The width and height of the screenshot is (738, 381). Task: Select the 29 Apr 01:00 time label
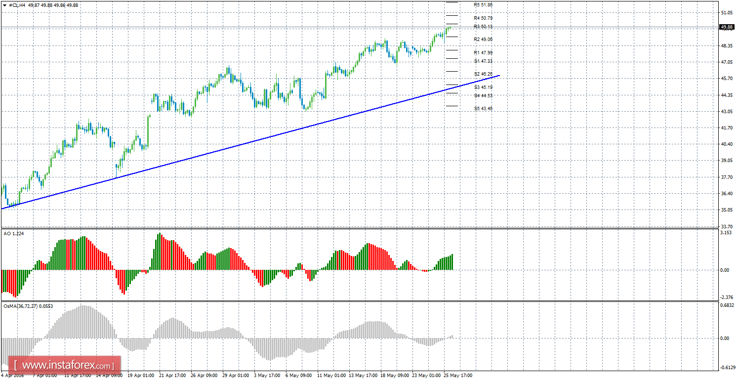point(236,376)
